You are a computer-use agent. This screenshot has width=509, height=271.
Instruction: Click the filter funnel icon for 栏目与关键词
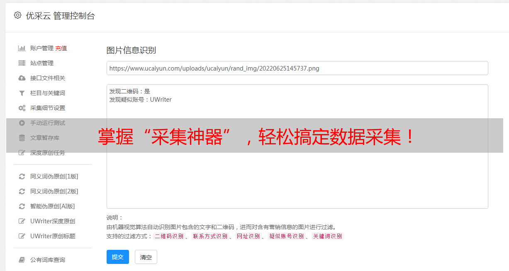[22, 93]
